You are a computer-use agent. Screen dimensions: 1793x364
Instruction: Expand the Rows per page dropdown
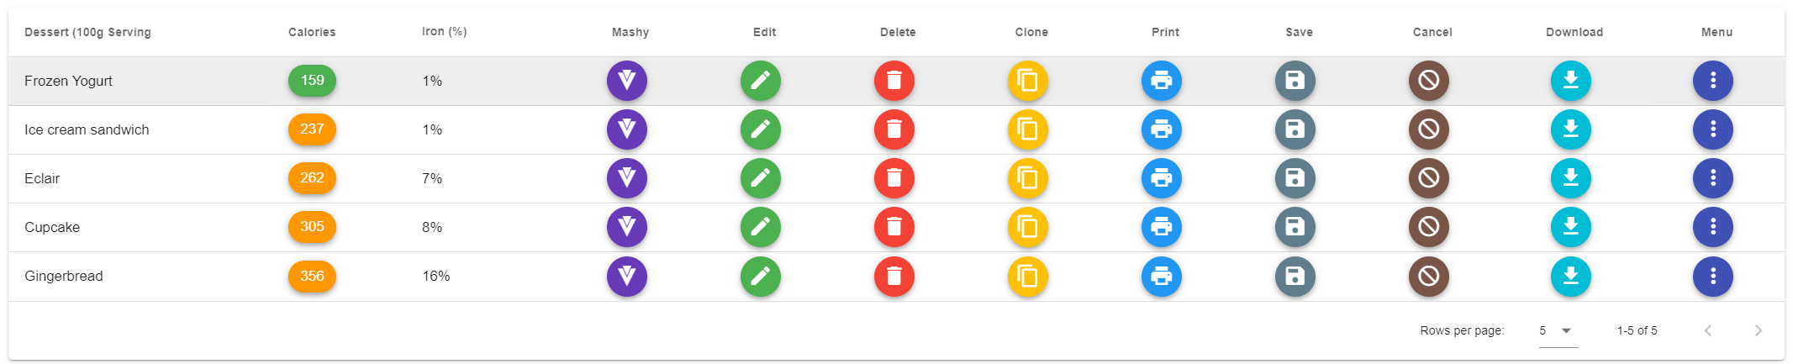(1558, 330)
